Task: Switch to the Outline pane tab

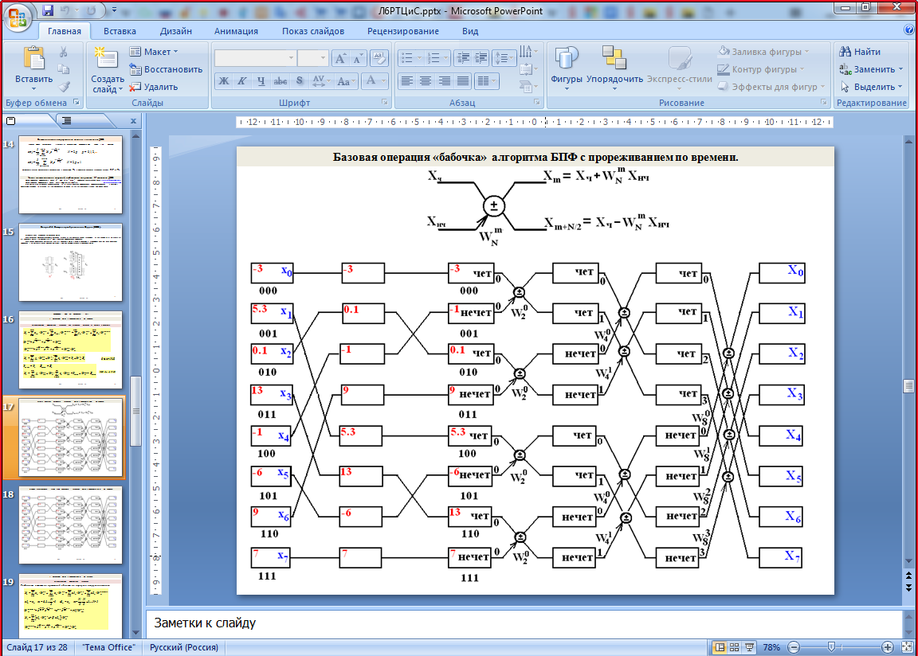Action: 67,120
